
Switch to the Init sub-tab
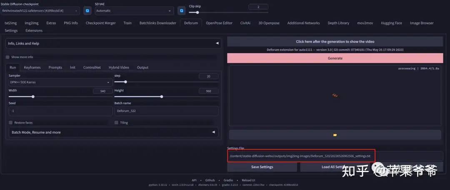click(x=72, y=68)
